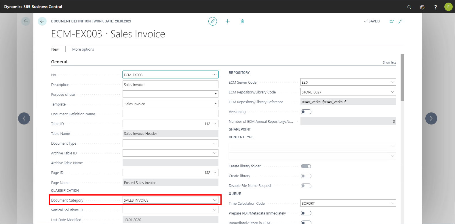Open More options menu
455x224 pixels.
tap(83, 49)
